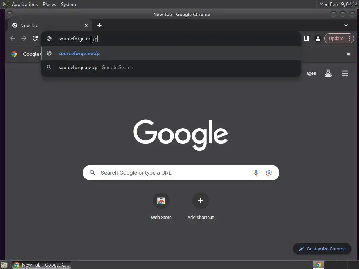Open the System menu

68,4
